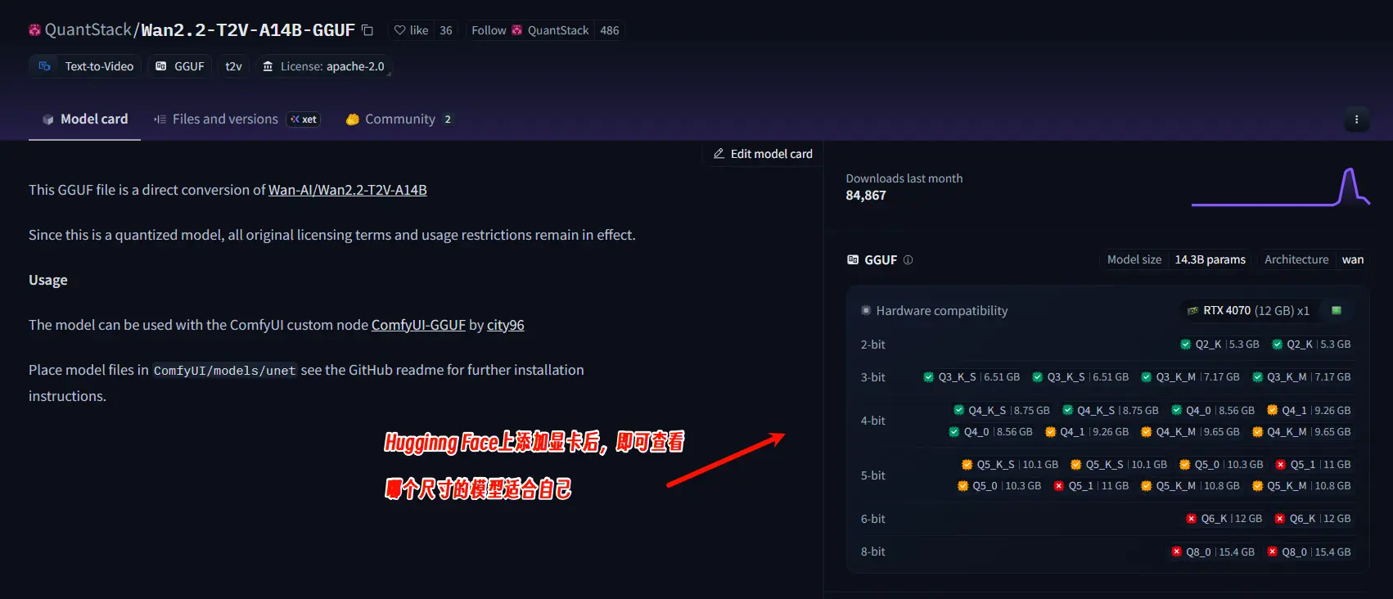This screenshot has height=599, width=1393.
Task: Expand the License apache-2.0 tag
Action: point(323,66)
